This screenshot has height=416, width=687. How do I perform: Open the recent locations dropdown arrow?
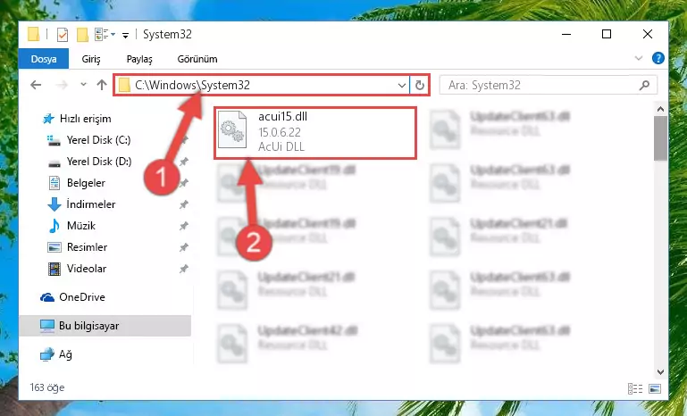click(x=83, y=85)
